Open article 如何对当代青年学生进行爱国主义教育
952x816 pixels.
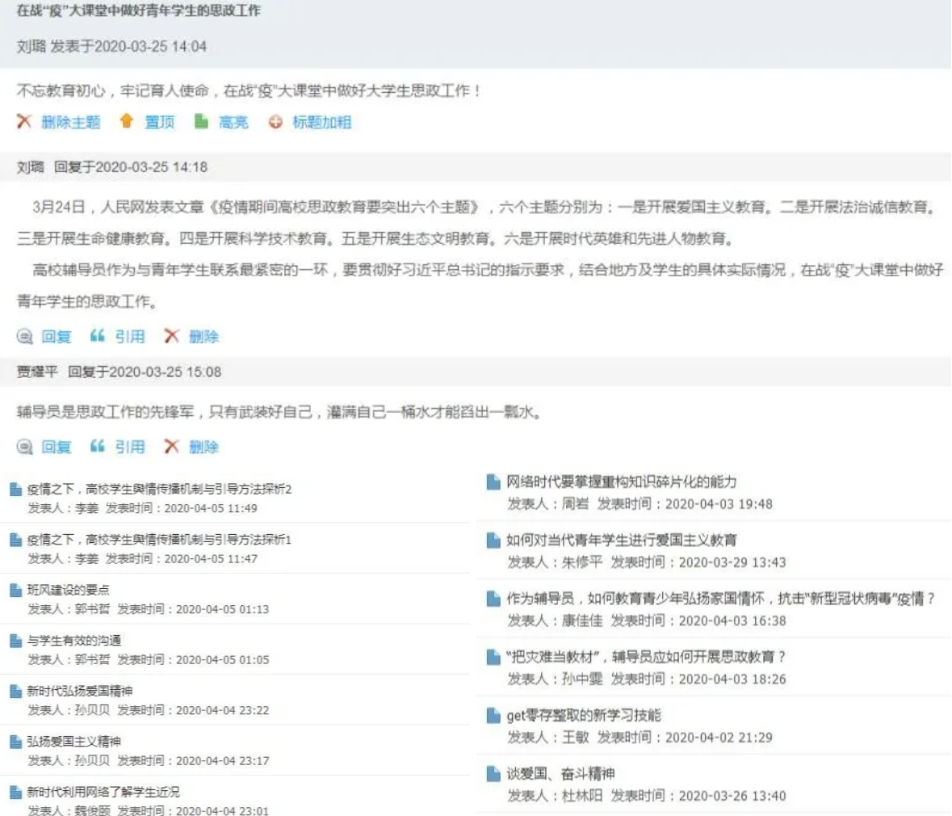[621, 540]
